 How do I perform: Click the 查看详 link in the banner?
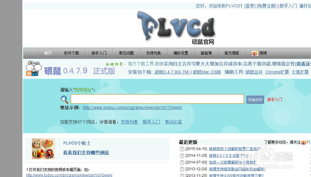(304, 64)
